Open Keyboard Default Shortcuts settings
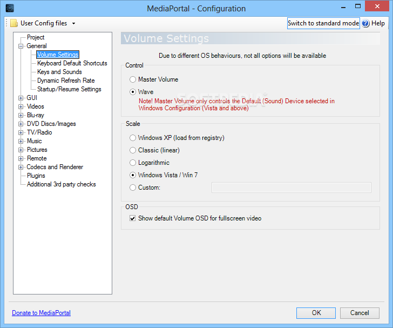Viewport: 393px width, 328px height. coord(72,63)
